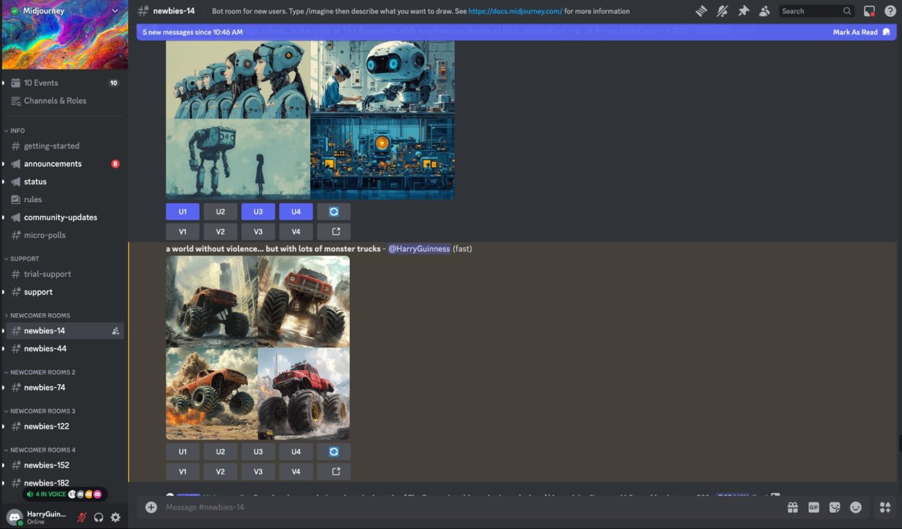Show the member list icon
902x529 pixels.
coord(764,11)
